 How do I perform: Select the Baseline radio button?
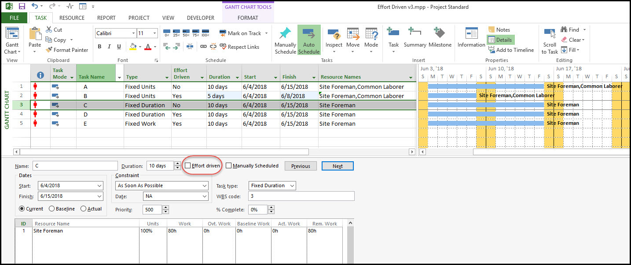(52, 209)
